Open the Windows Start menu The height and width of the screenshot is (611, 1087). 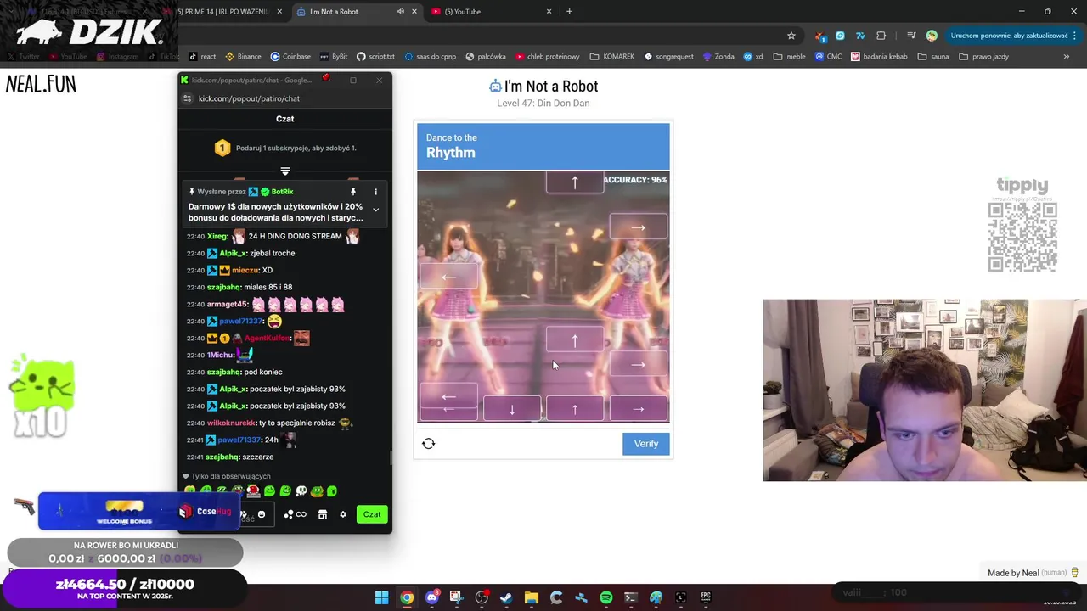coord(382,597)
